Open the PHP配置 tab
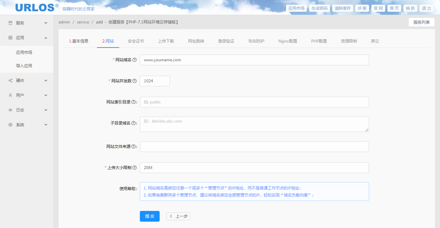 click(x=319, y=41)
